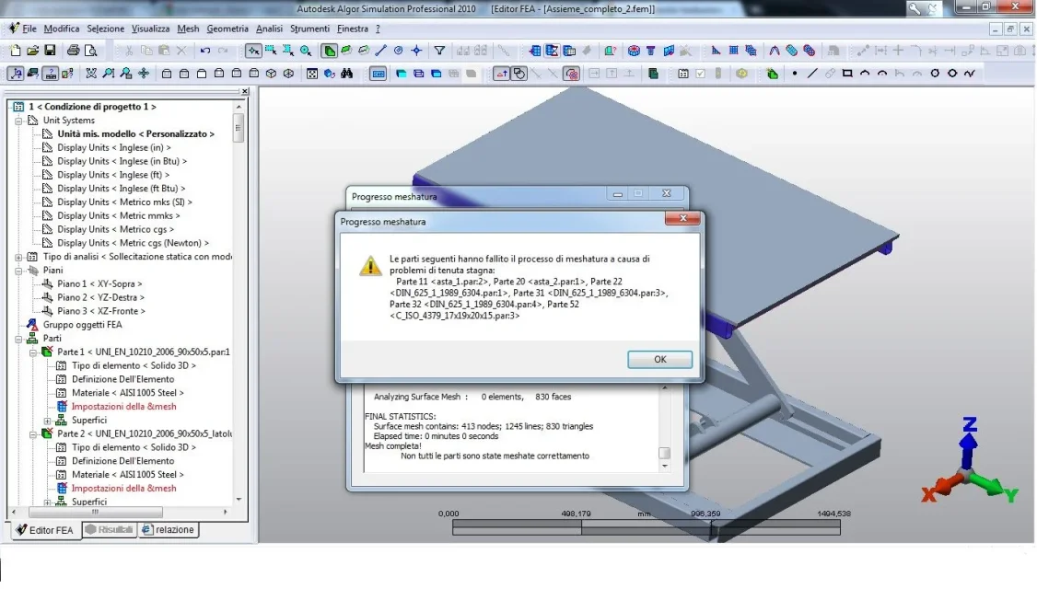Open print preview icon
1037x589 pixels.
click(90, 51)
